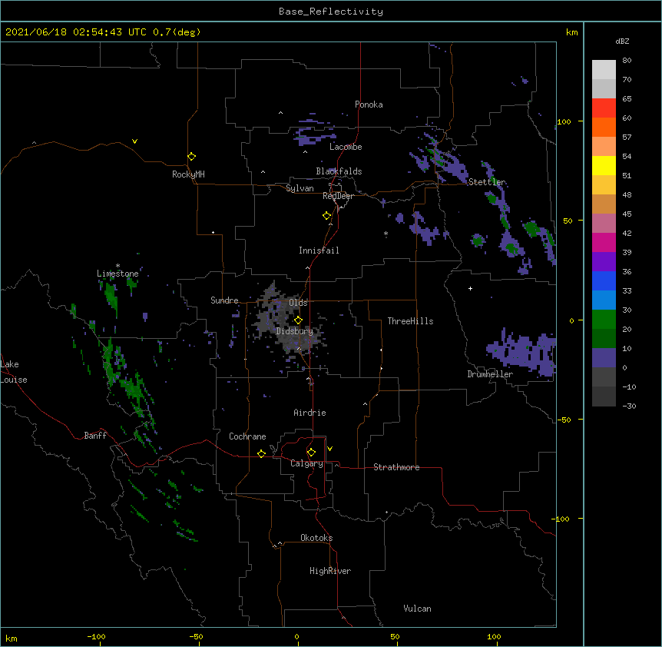Click the RockyMH label

[x=188, y=174]
